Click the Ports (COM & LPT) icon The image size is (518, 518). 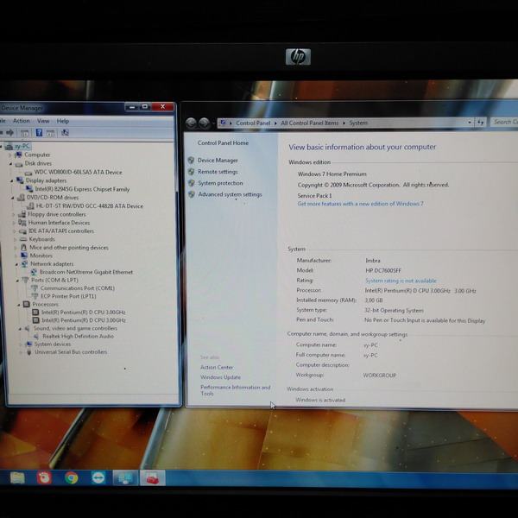pyautogui.click(x=25, y=280)
